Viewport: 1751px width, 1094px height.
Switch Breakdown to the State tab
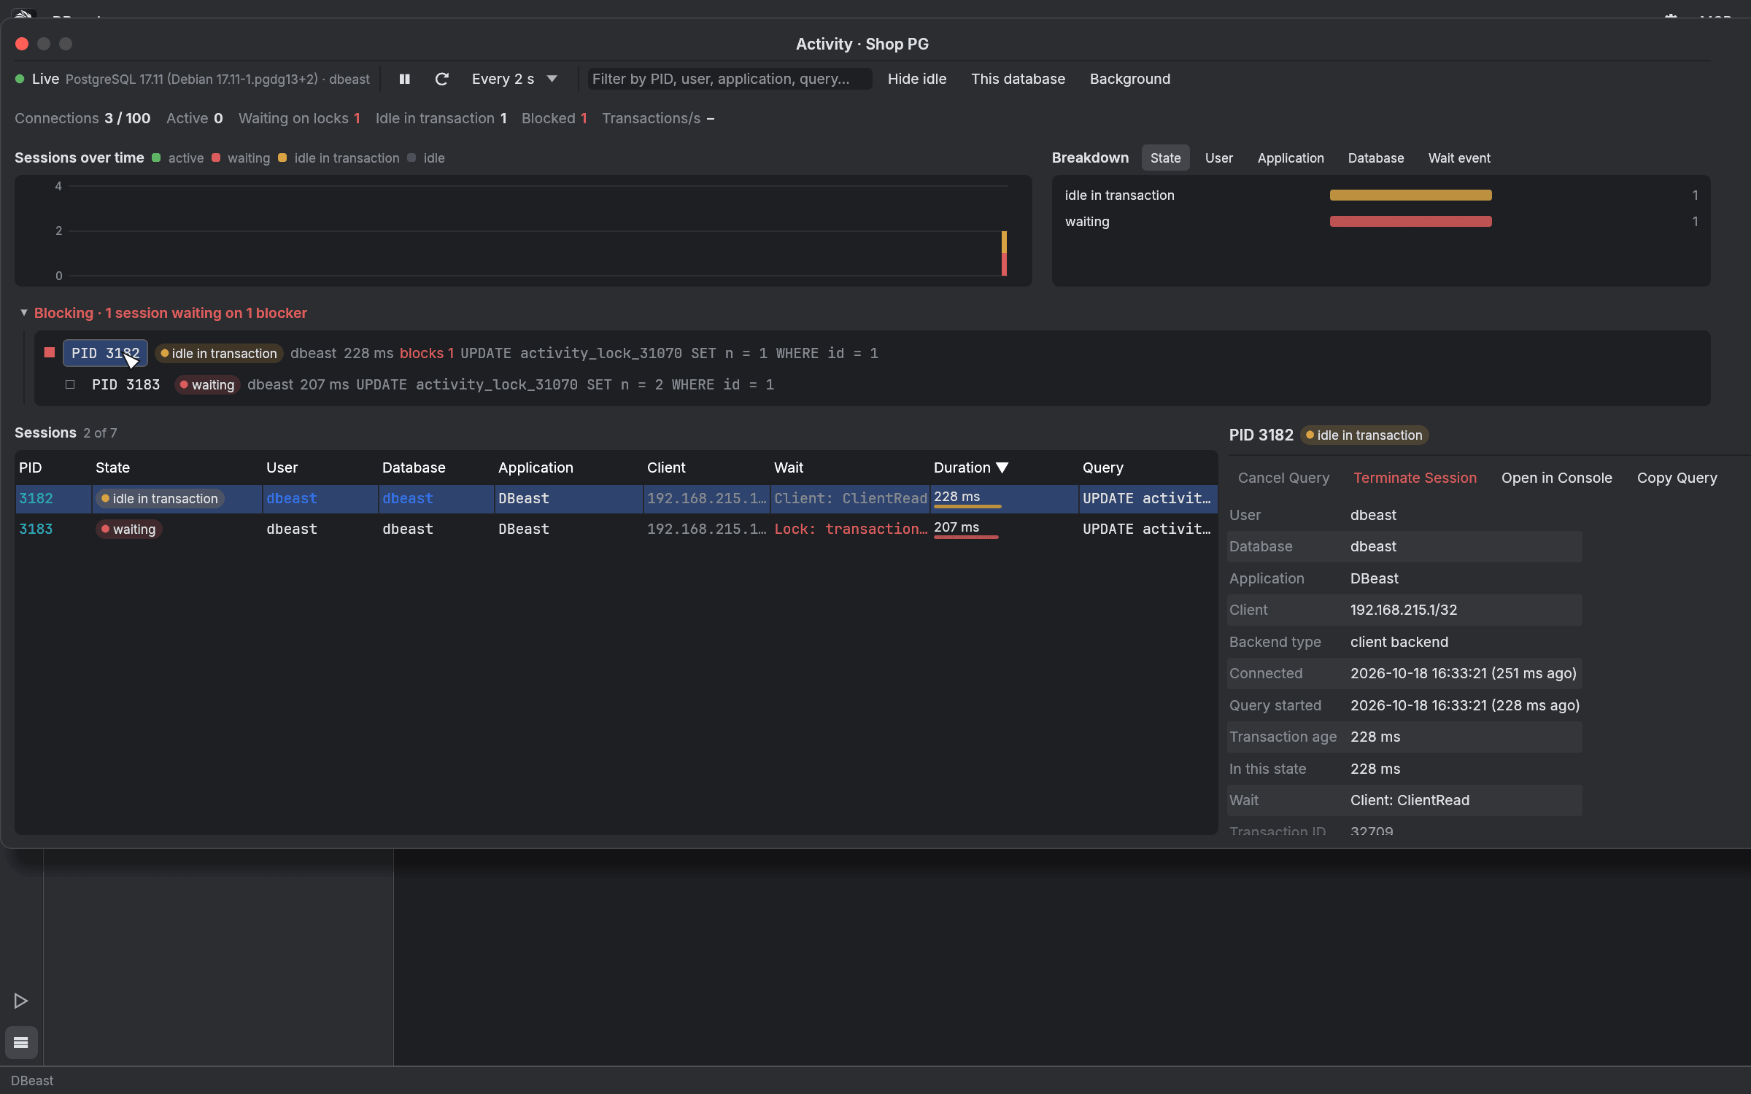(1165, 158)
